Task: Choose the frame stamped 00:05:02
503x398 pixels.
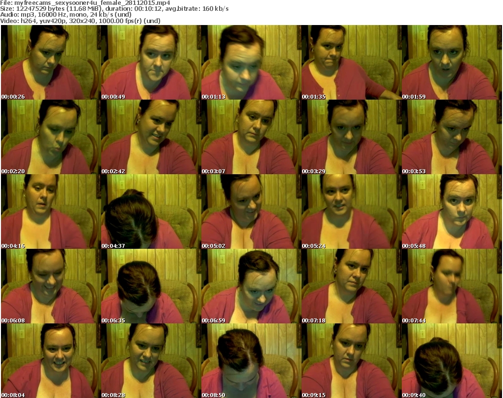Action: point(251,212)
